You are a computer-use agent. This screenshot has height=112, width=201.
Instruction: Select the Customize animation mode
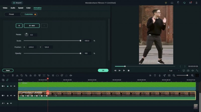[x=29, y=14]
